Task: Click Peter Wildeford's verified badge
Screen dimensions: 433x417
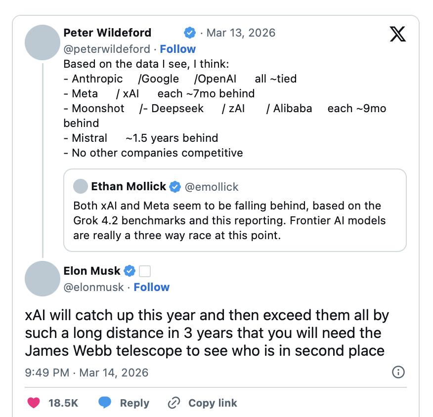Action: (x=189, y=33)
